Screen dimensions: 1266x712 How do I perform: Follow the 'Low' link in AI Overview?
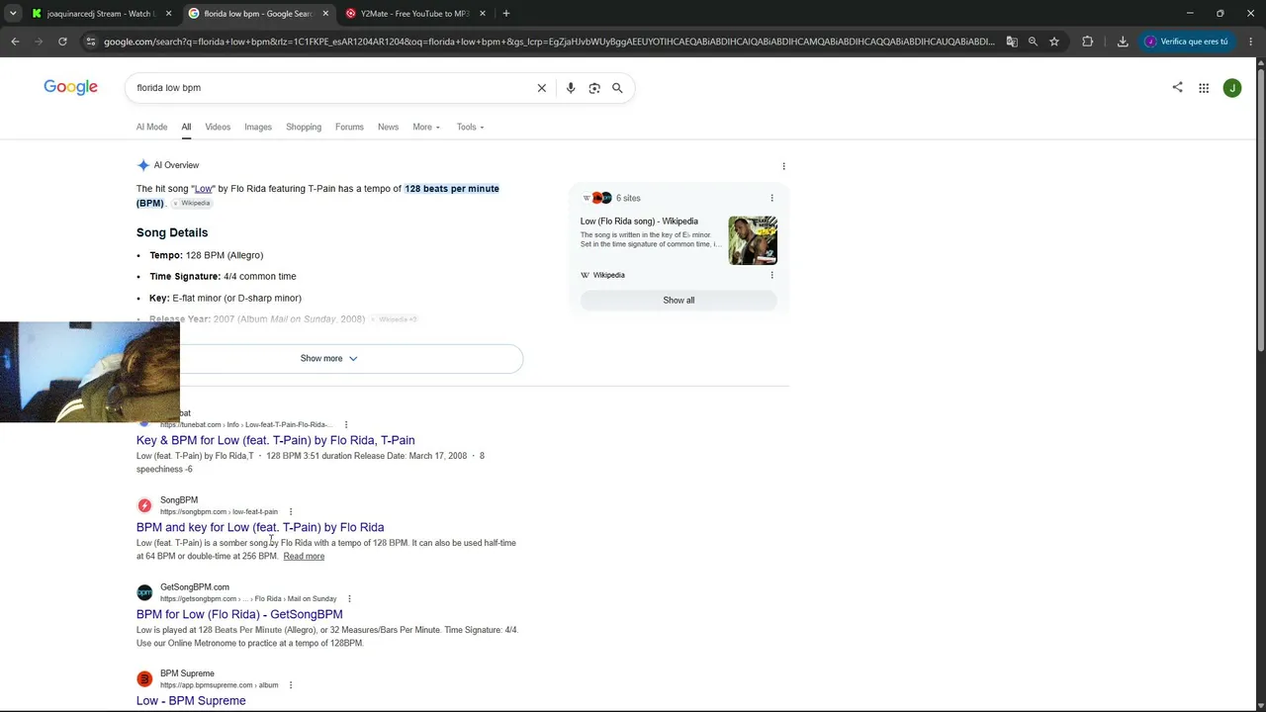coord(203,188)
